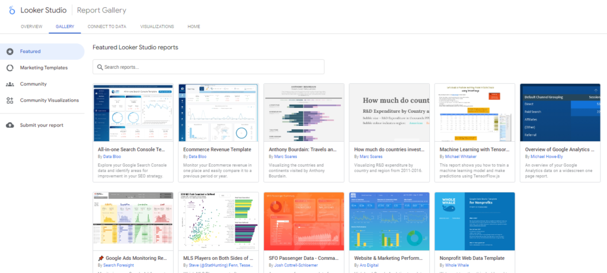This screenshot has height=273, width=607.
Task: Click the Marketing Templates circle icon
Action: point(10,68)
